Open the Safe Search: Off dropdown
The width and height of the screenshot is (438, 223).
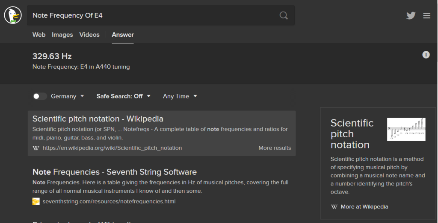(123, 96)
